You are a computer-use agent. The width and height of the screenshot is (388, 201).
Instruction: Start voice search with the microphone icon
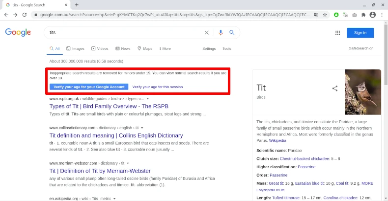(221, 32)
